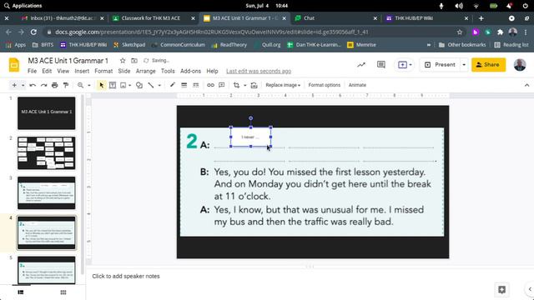This screenshot has width=534, height=300.
Task: Open the new slide layout dropdown arrow
Action: pos(23,85)
